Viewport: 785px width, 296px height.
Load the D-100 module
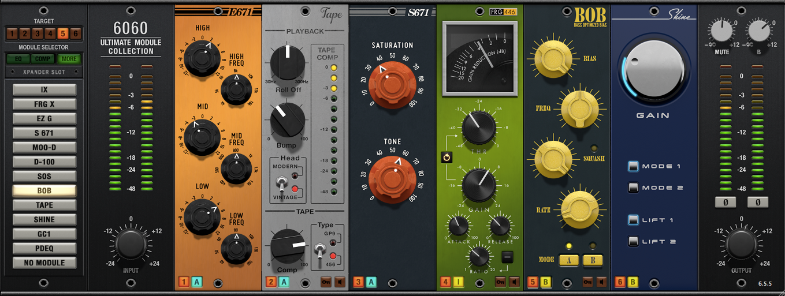click(x=44, y=162)
